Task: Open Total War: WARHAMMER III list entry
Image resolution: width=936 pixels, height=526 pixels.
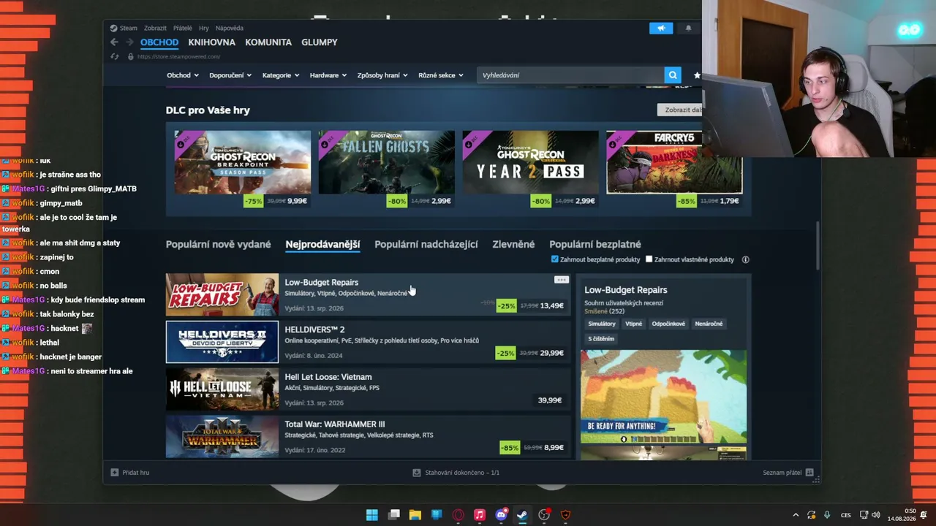Action: [x=368, y=436]
